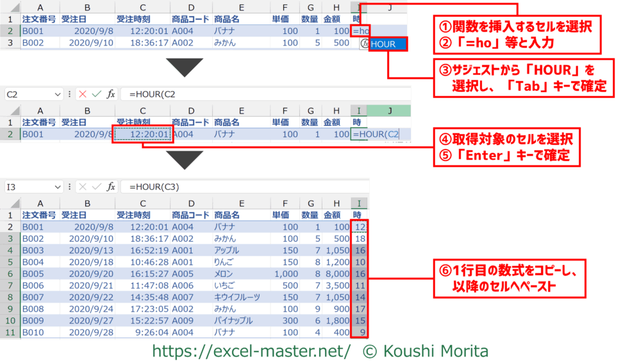Screen dimensions: 641x361
Task: Click the cancel X icon in I3 formula bar
Action: pos(83,187)
